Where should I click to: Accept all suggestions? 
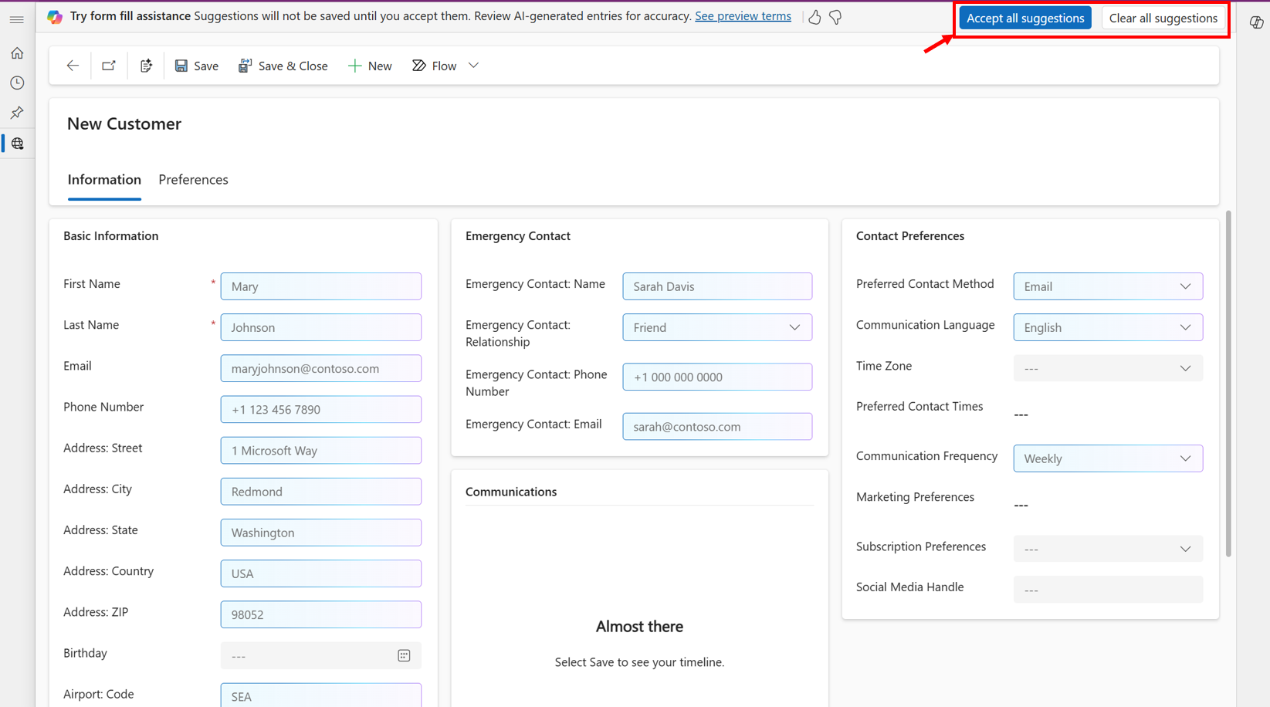(1024, 17)
